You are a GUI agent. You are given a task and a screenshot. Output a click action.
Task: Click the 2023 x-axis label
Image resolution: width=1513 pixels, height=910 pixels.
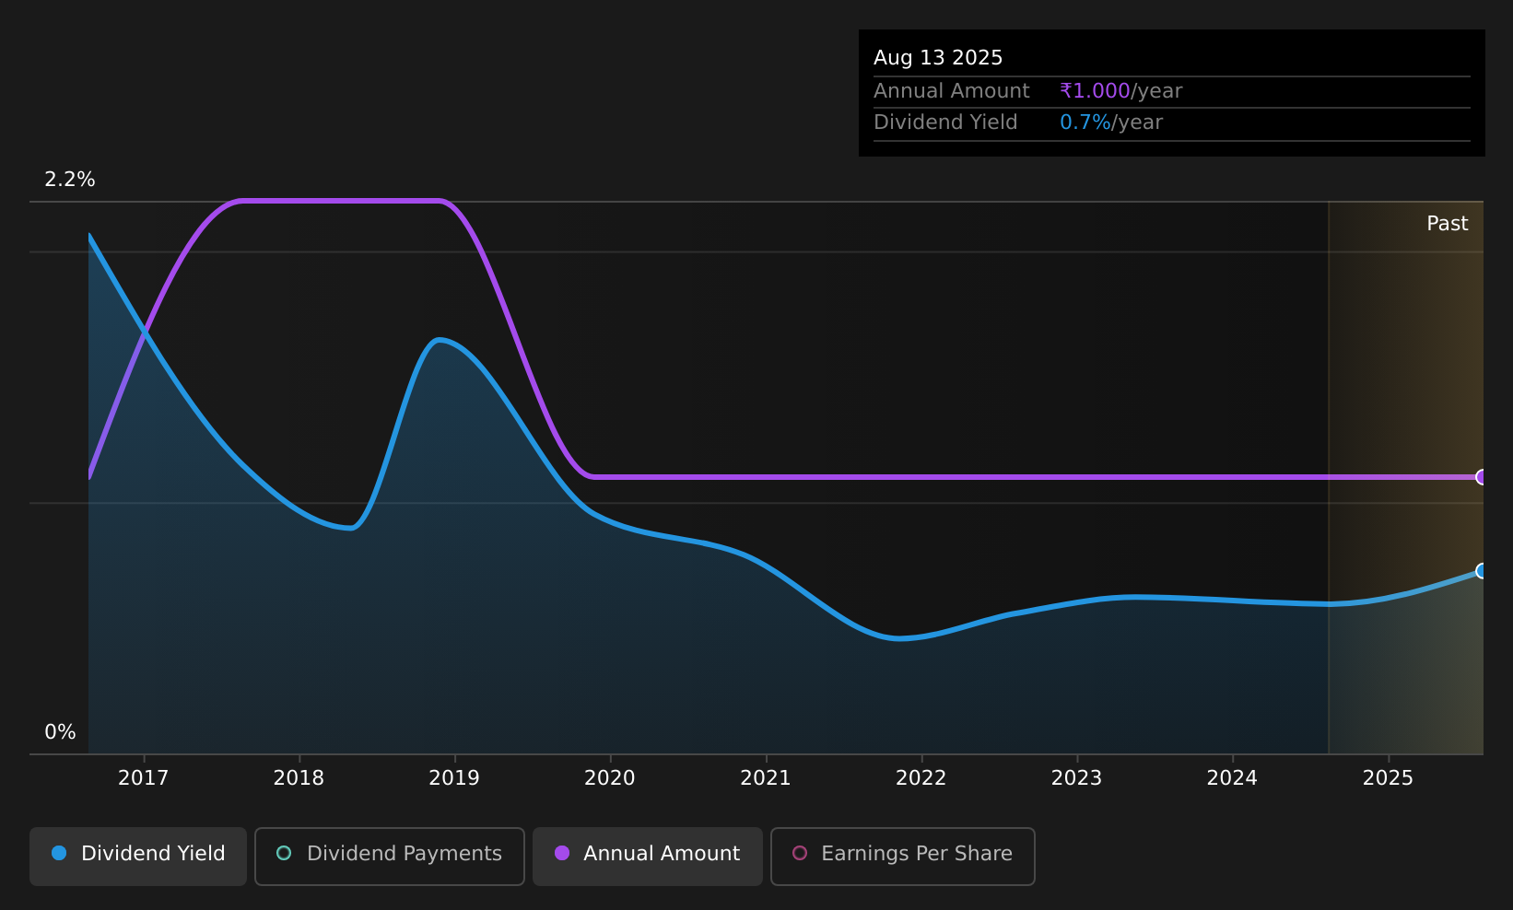(1076, 778)
